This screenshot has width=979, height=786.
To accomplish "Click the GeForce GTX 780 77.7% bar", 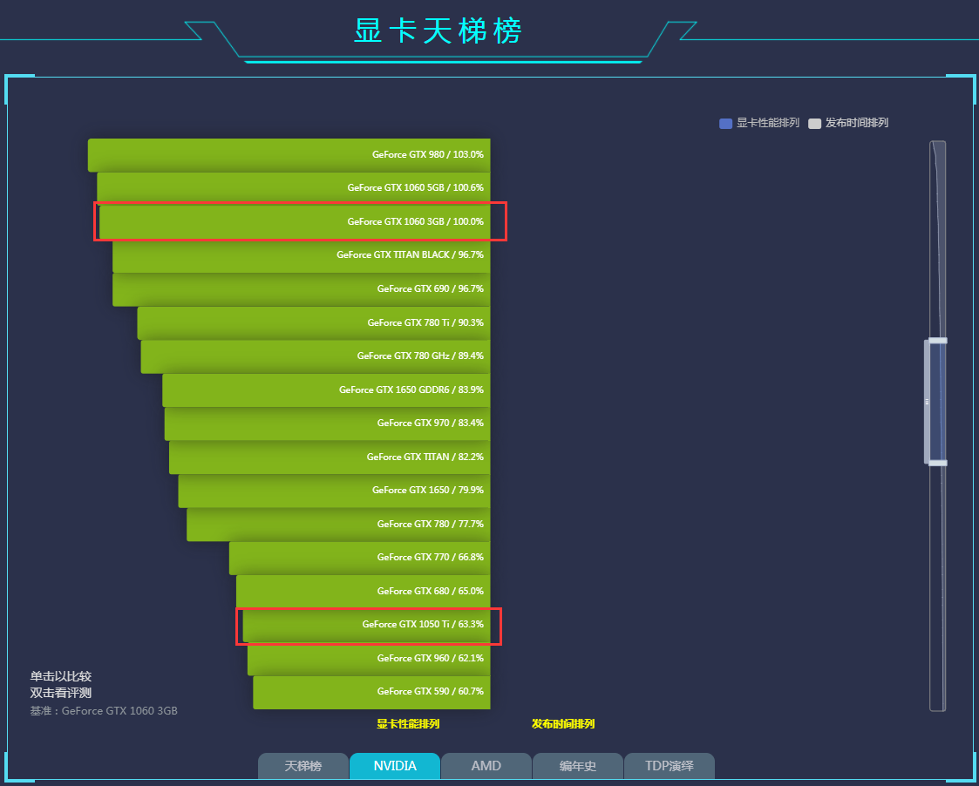I will click(x=338, y=525).
